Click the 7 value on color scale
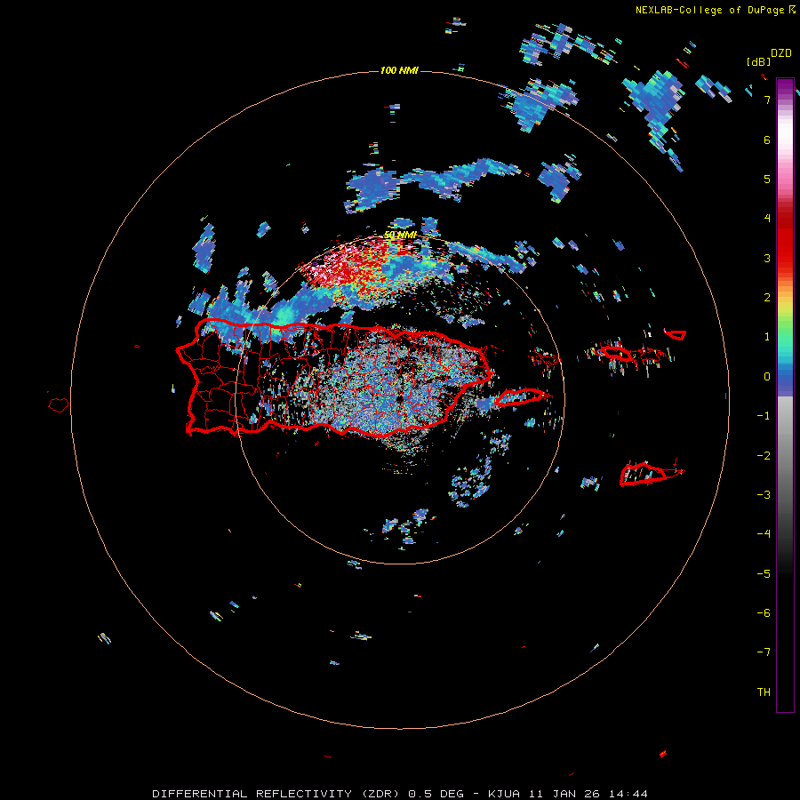 tap(767, 100)
